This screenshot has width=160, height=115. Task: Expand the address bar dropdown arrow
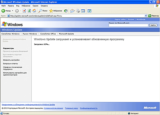pyautogui.click(x=146, y=16)
